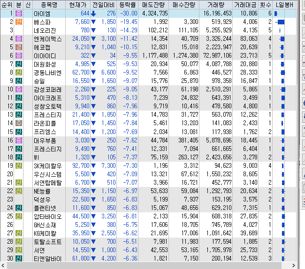This screenshot has width=305, height=269.
Task: Select the stock name 프리엠스
Action: pos(45,132)
